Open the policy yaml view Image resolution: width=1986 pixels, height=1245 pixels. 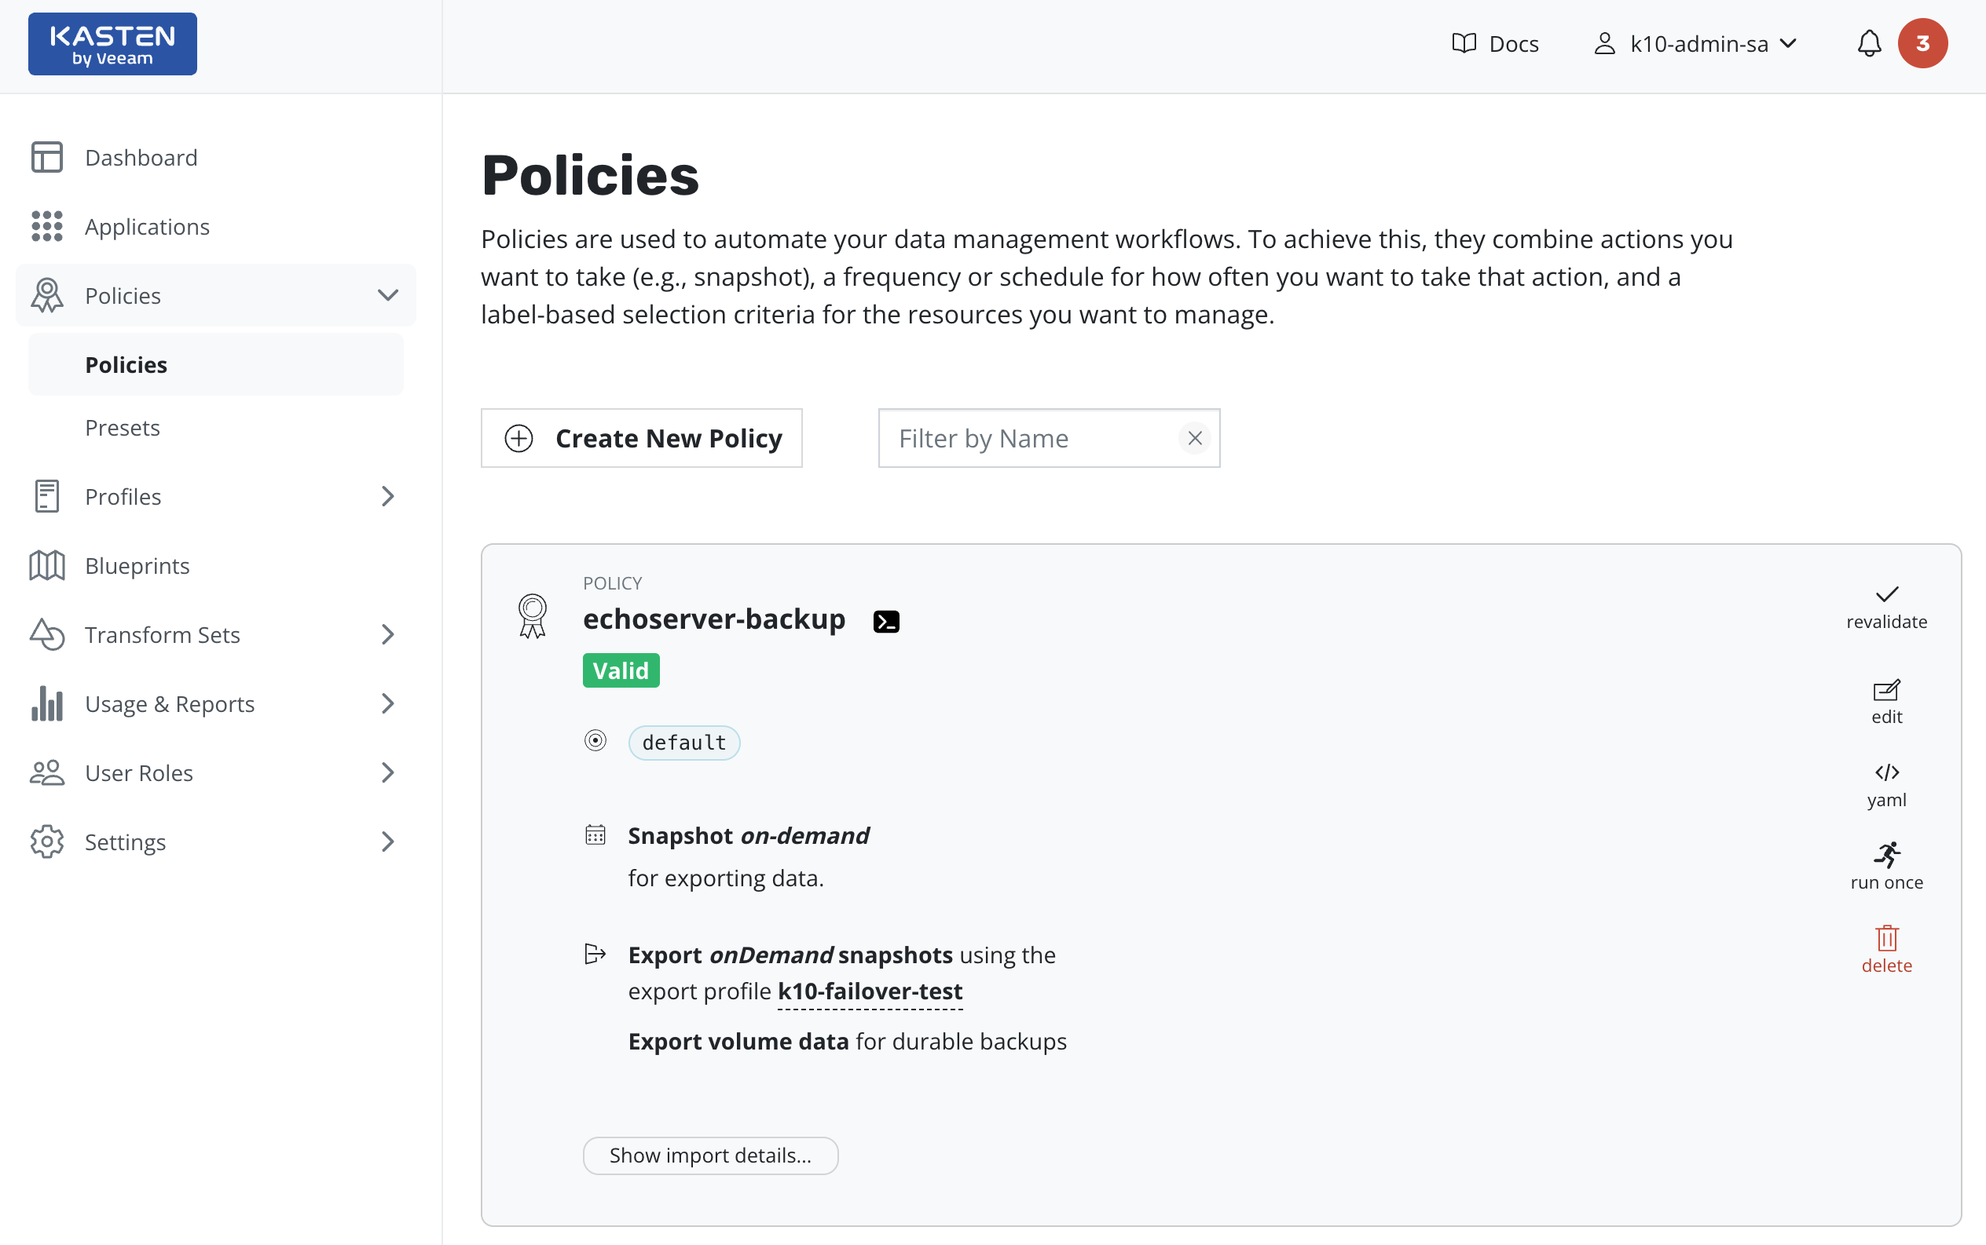coord(1886,772)
